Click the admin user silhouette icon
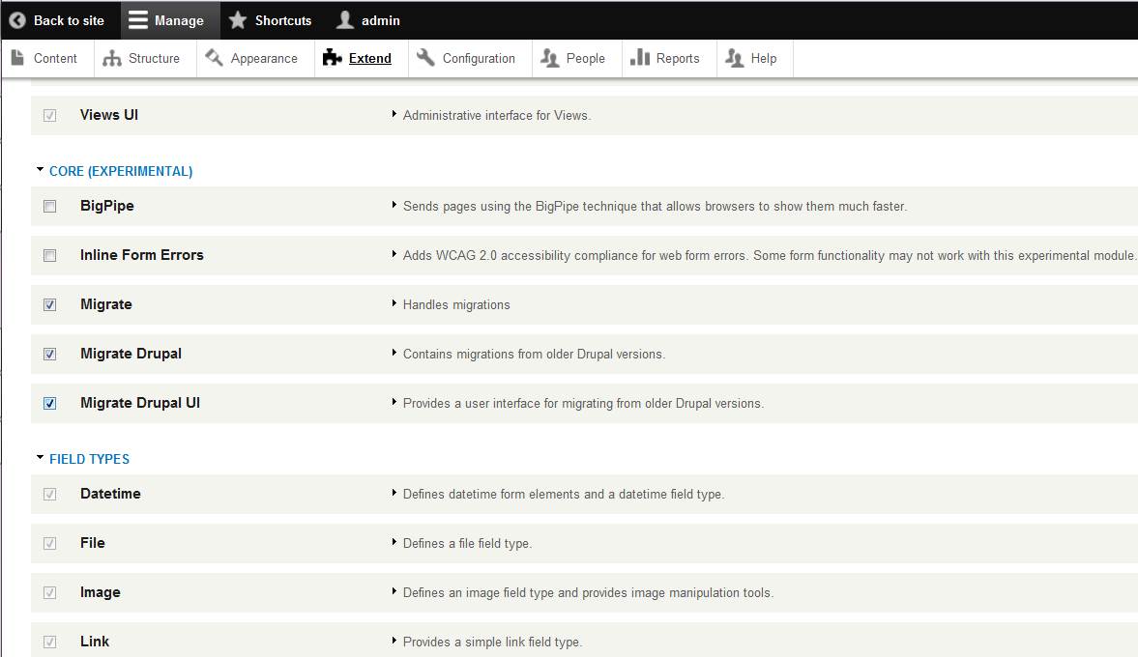 [x=345, y=20]
